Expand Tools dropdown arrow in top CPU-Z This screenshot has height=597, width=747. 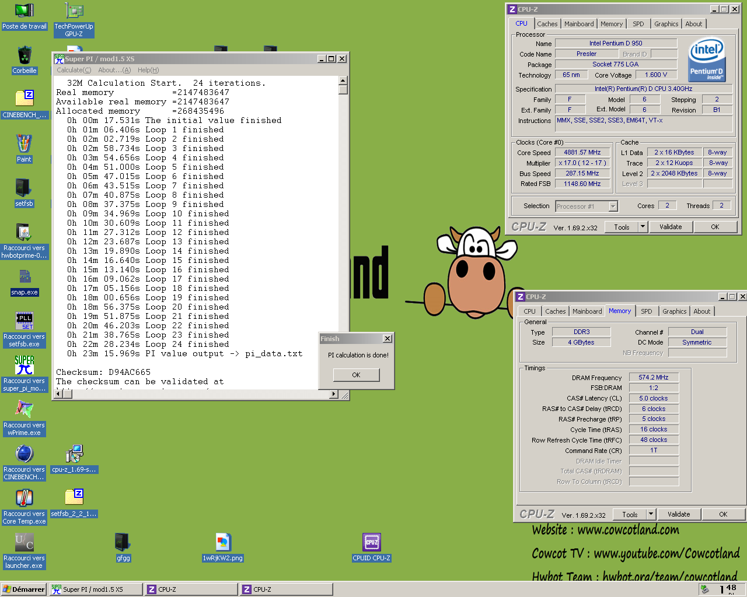[x=643, y=227]
